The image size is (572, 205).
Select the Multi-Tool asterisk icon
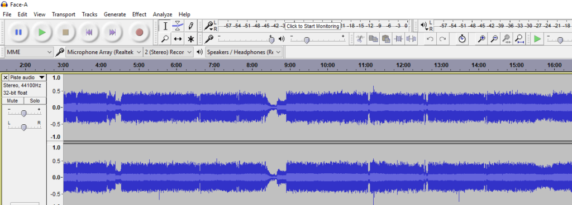pos(190,38)
